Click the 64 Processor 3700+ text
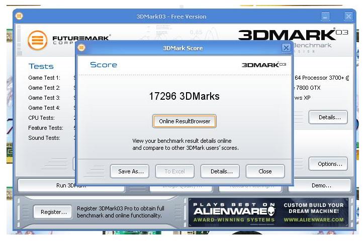The height and width of the screenshot is (241, 364). (322, 78)
